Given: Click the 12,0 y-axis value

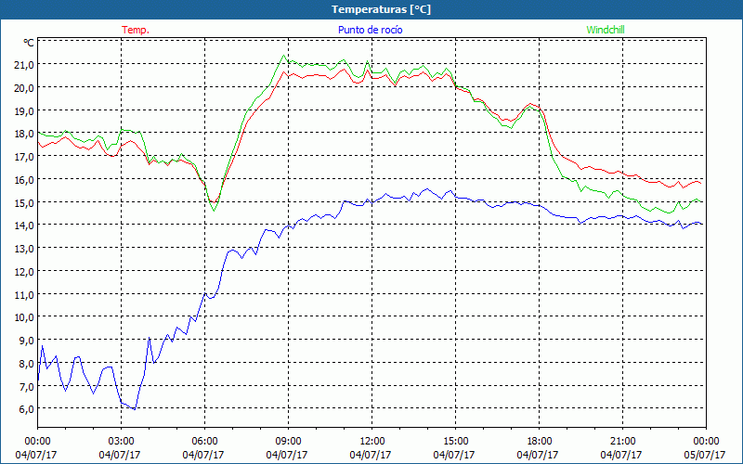Looking at the screenshot, I should pyautogui.click(x=24, y=272).
